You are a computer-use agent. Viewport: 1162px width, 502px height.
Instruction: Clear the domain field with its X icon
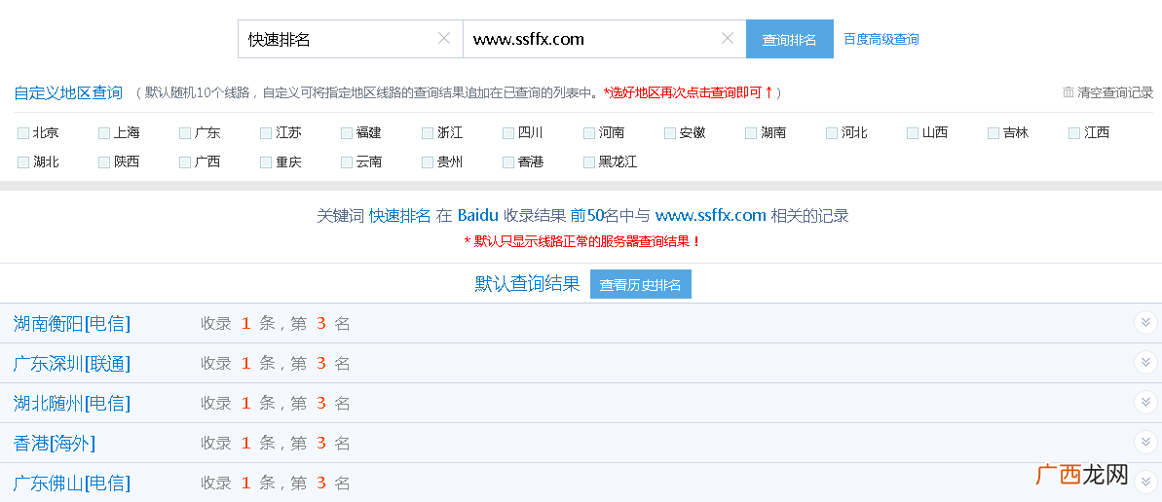click(728, 39)
